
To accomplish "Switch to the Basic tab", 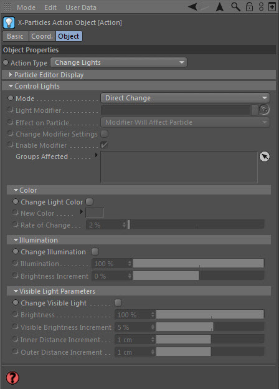I will (15, 36).
